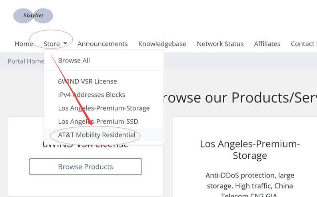Select Los Angeles-Premium-SSD from the dropdown
The width and height of the screenshot is (317, 197).
(98, 121)
